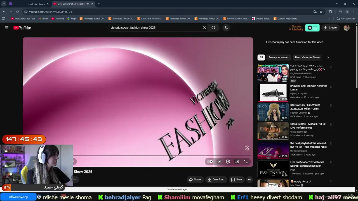Image resolution: width=358 pixels, height=201 pixels.
Task: Open the Chrome tab search dropdown
Action: 4,4
